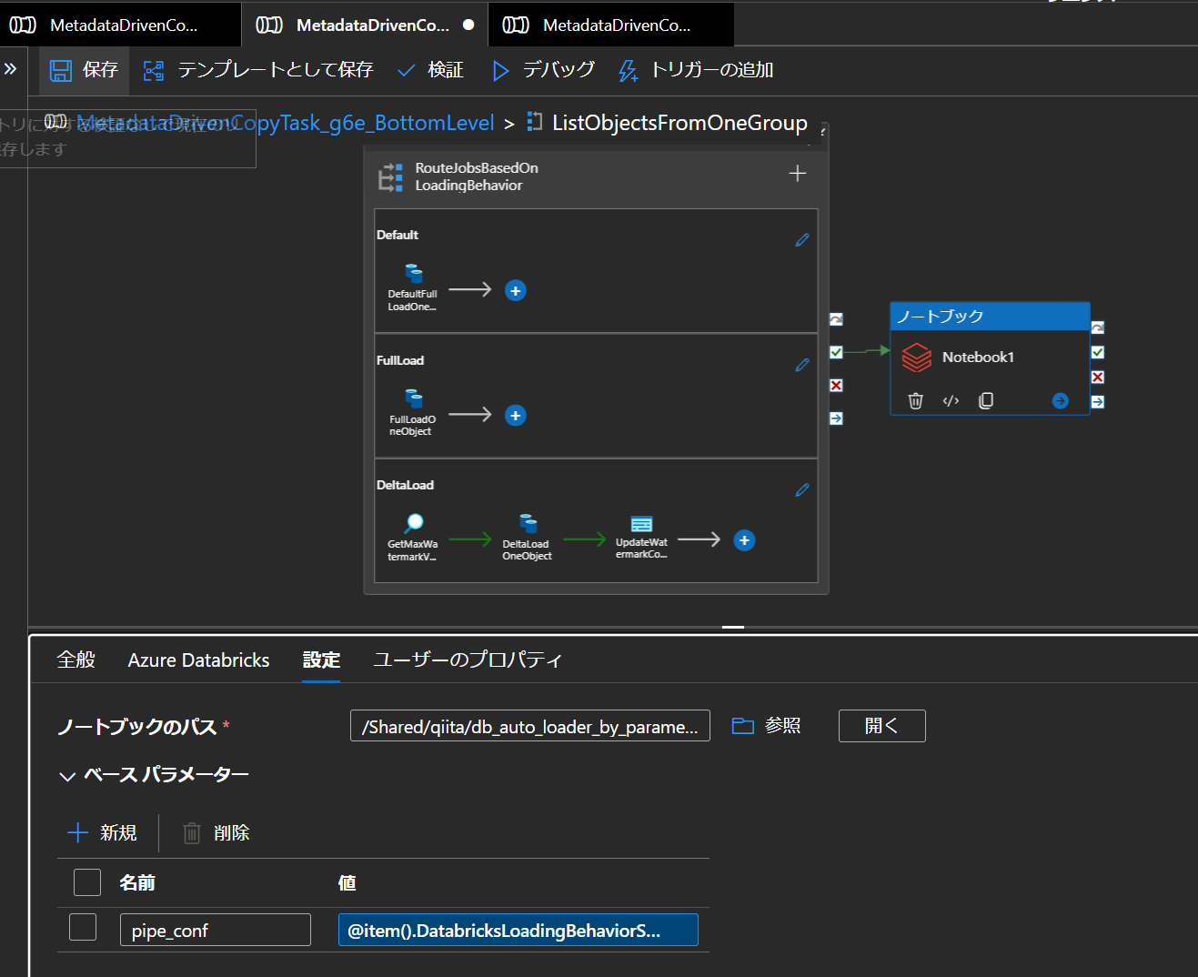
Task: Click Save as template (テンプレートとして保存)
Action: tap(258, 70)
